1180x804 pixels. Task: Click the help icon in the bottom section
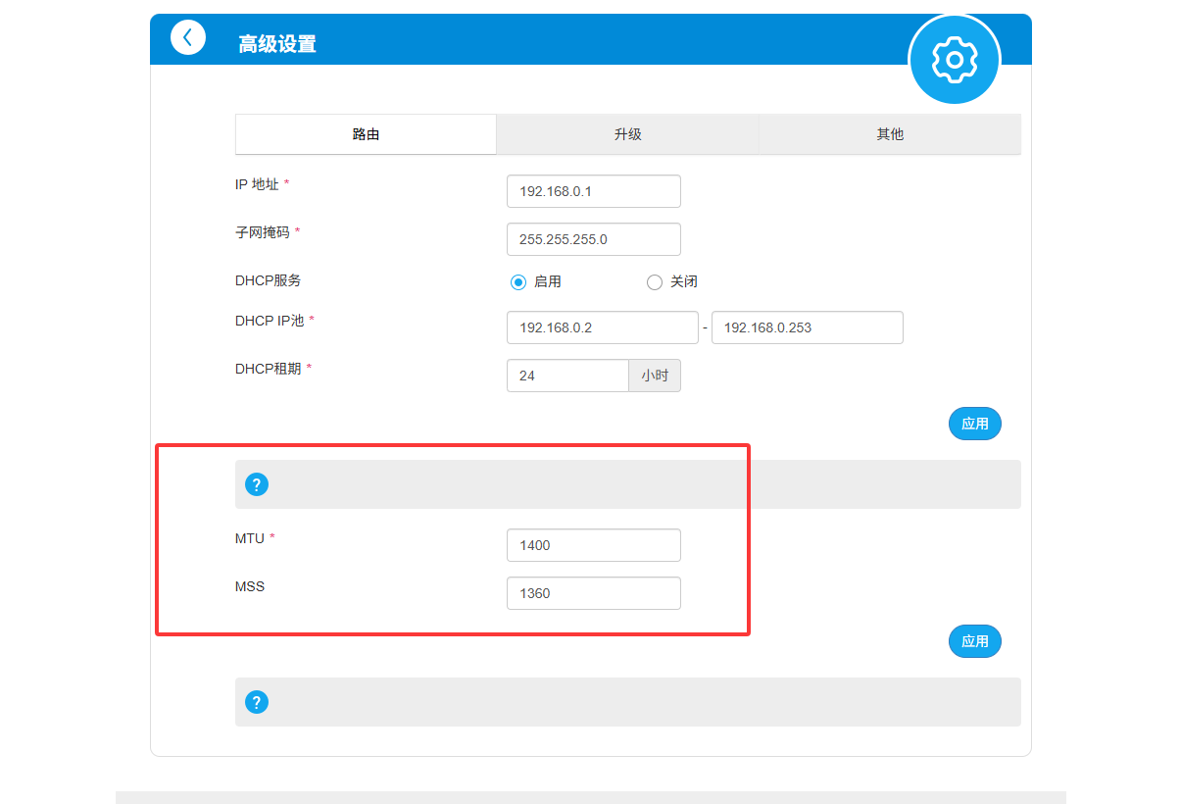pyautogui.click(x=257, y=702)
